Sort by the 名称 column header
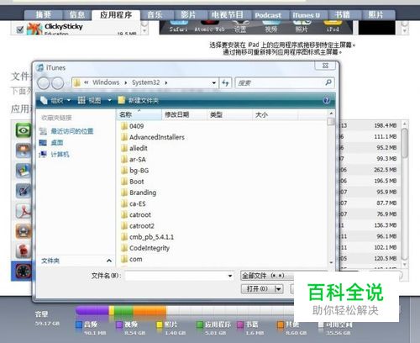The width and height of the screenshot is (420, 343). [139, 114]
